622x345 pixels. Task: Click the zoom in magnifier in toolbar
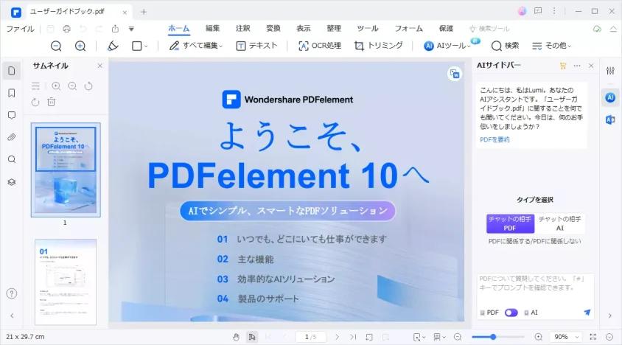tap(80, 46)
